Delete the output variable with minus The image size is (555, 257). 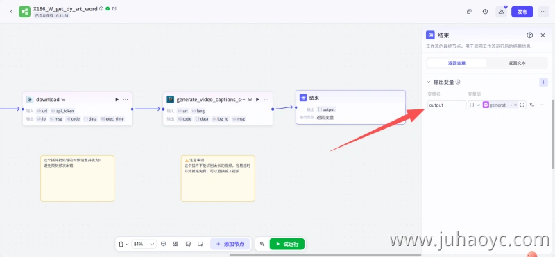coord(542,105)
